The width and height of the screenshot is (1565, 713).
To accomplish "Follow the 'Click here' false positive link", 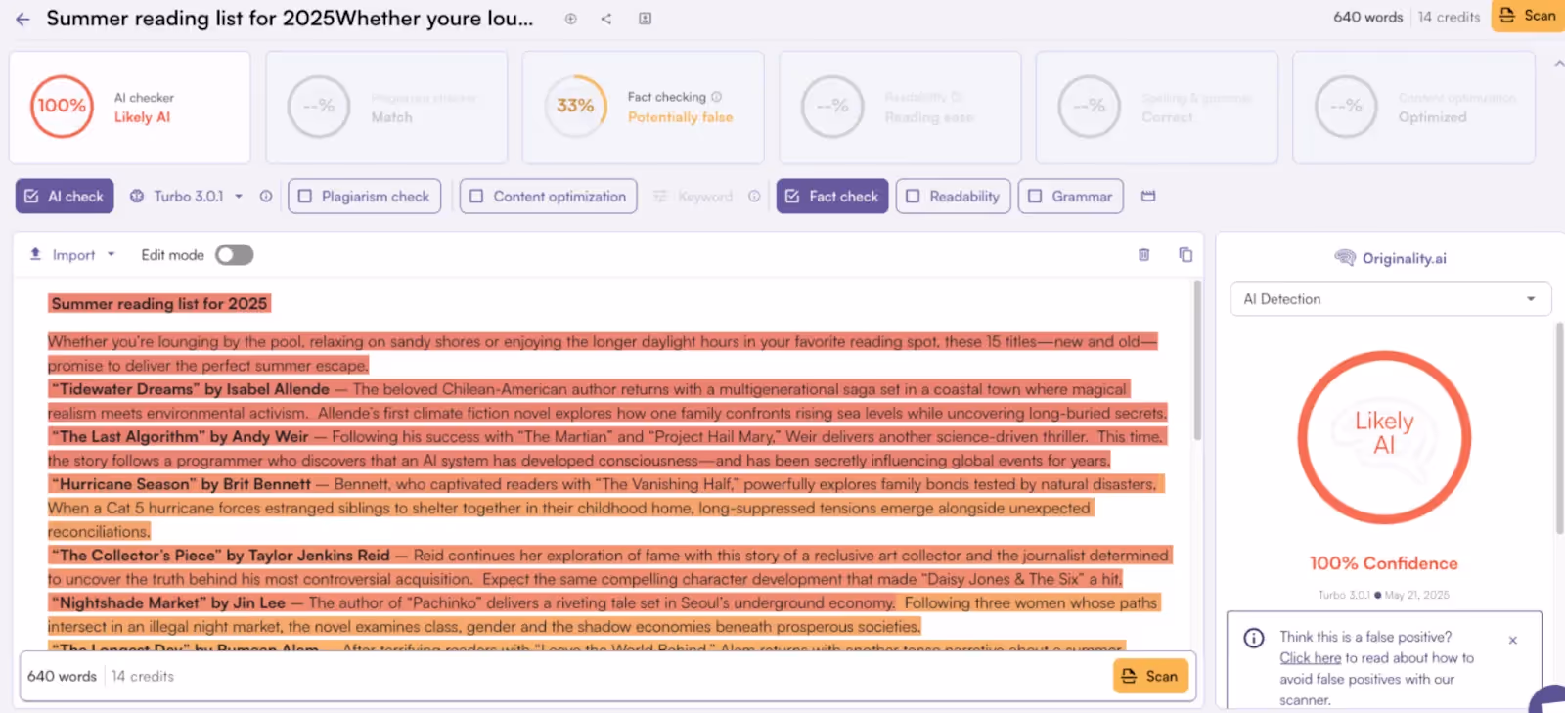I will click(1310, 658).
